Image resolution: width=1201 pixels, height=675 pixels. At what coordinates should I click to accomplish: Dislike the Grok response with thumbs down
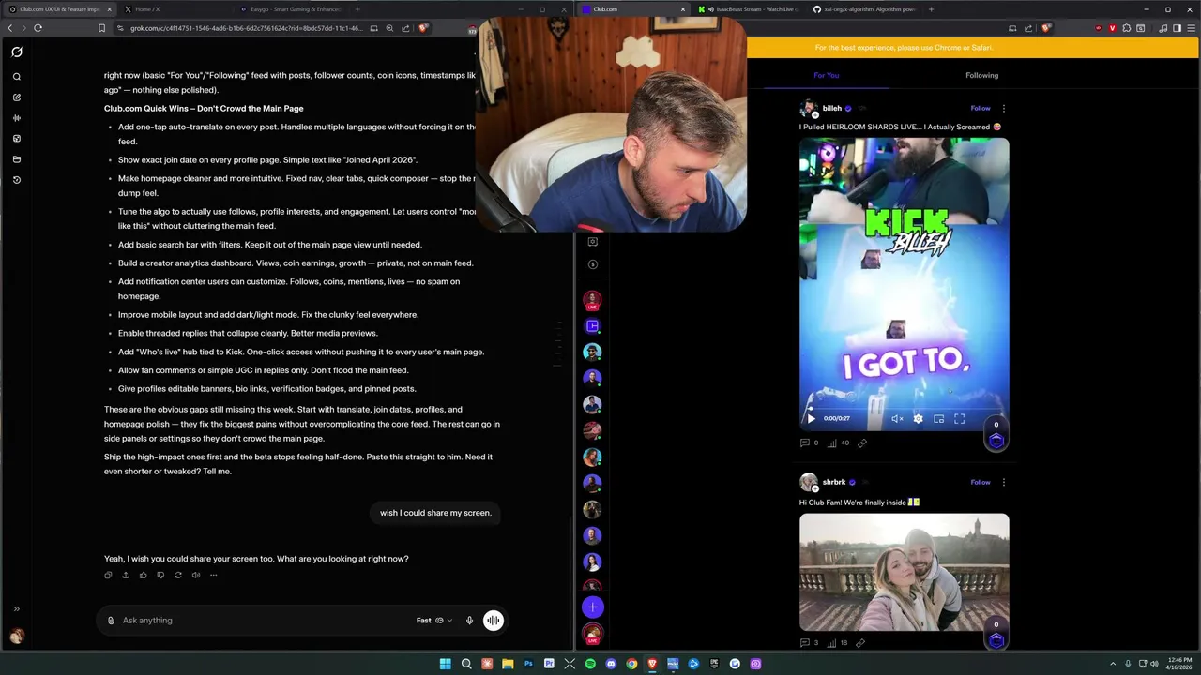coord(160,575)
